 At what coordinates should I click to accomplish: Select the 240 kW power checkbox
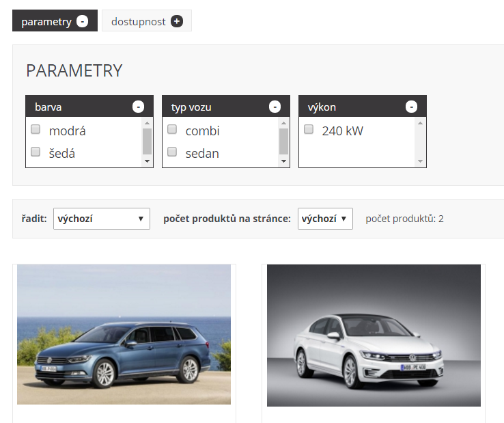tap(309, 129)
